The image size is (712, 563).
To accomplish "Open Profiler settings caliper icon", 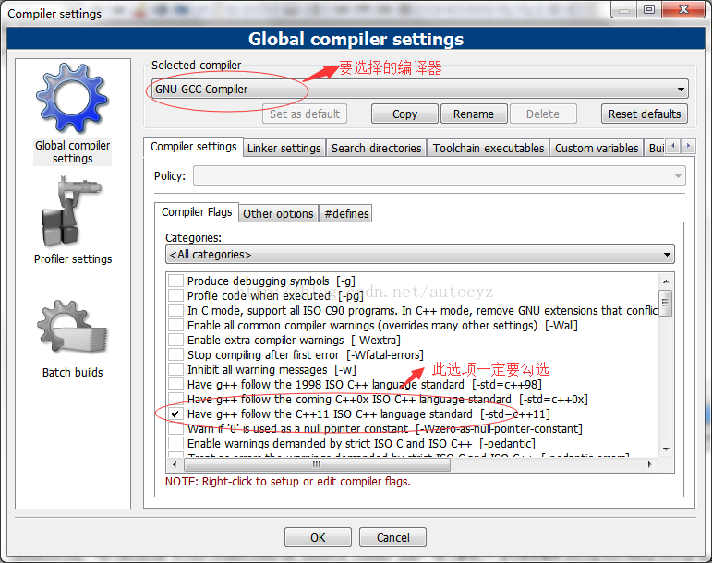I will [72, 211].
